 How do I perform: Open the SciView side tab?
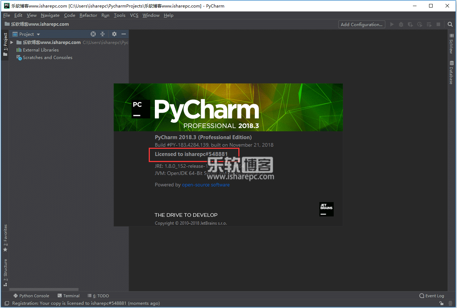pos(451,44)
